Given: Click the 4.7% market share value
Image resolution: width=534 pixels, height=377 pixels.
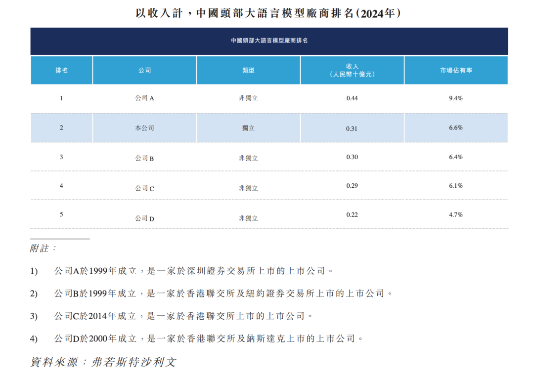Looking at the screenshot, I should pyautogui.click(x=456, y=214).
